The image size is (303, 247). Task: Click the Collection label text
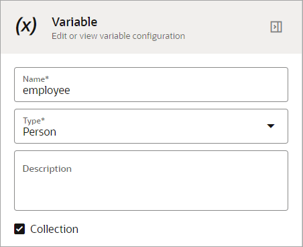point(54,229)
